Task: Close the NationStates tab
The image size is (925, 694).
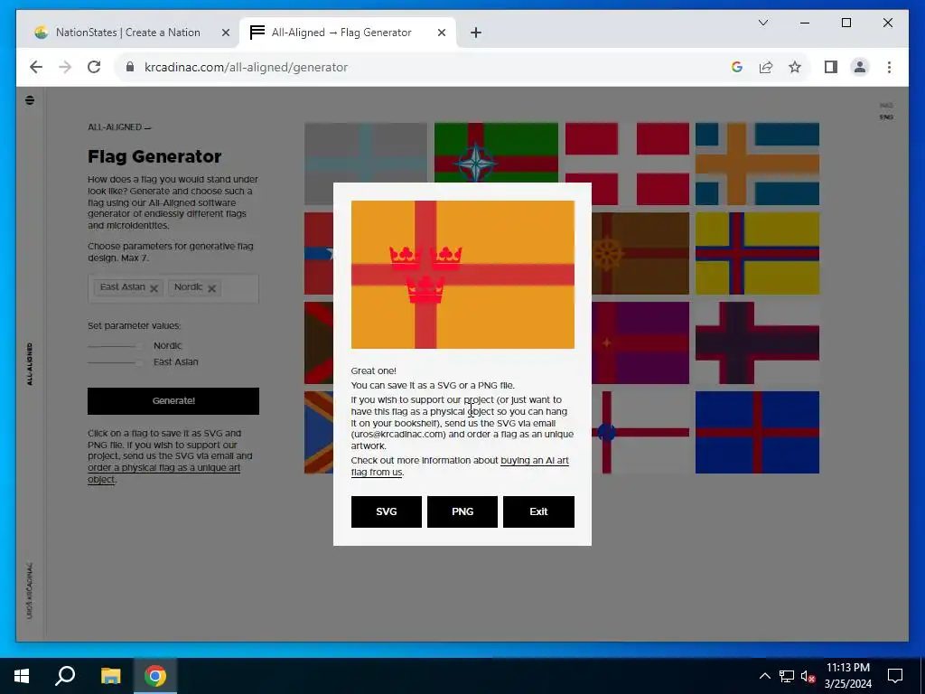Action: 225,33
